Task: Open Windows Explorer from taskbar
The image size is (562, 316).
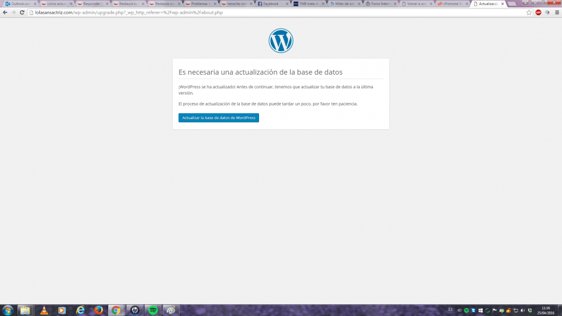Action: pos(25,310)
